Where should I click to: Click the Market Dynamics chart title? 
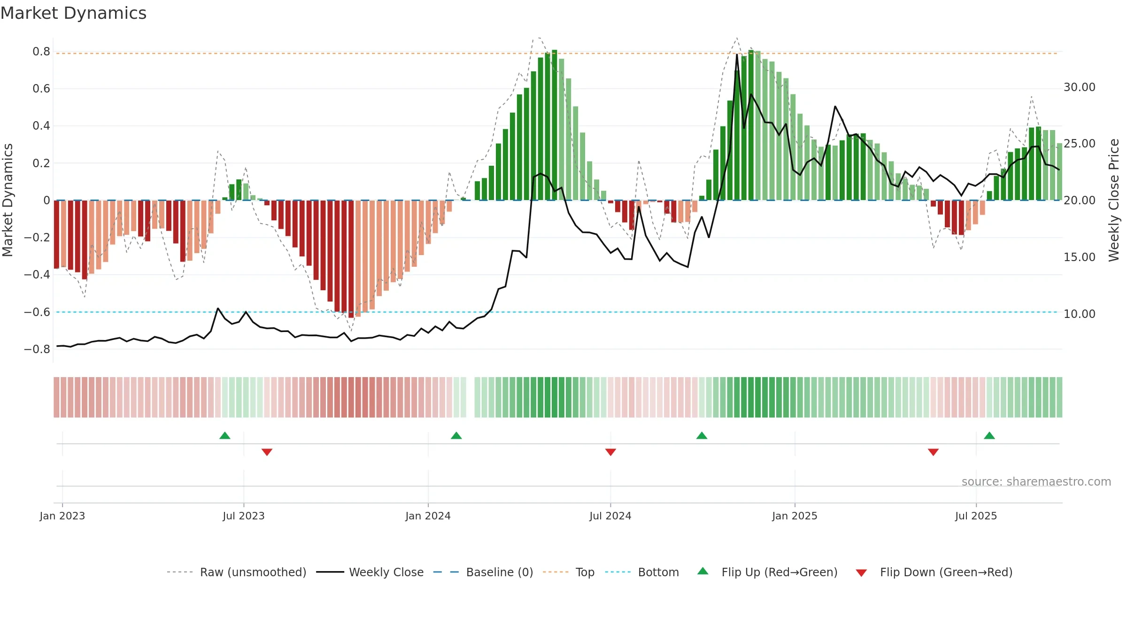[73, 13]
